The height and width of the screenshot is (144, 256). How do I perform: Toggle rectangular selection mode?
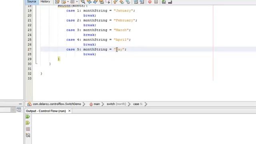(108, 2)
